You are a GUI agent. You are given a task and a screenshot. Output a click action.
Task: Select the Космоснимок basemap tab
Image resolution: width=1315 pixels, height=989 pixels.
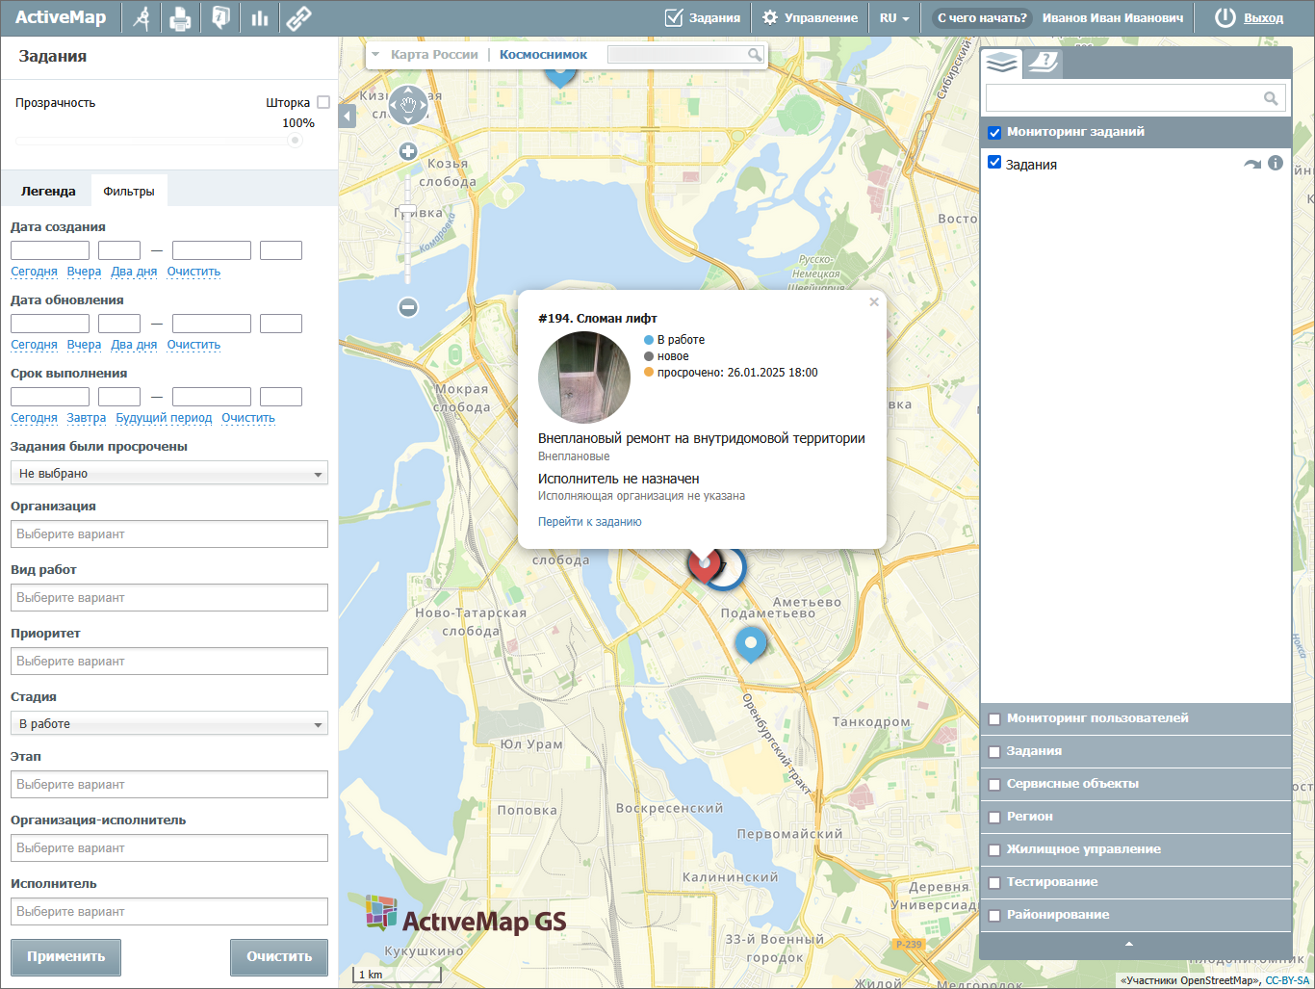pos(543,55)
